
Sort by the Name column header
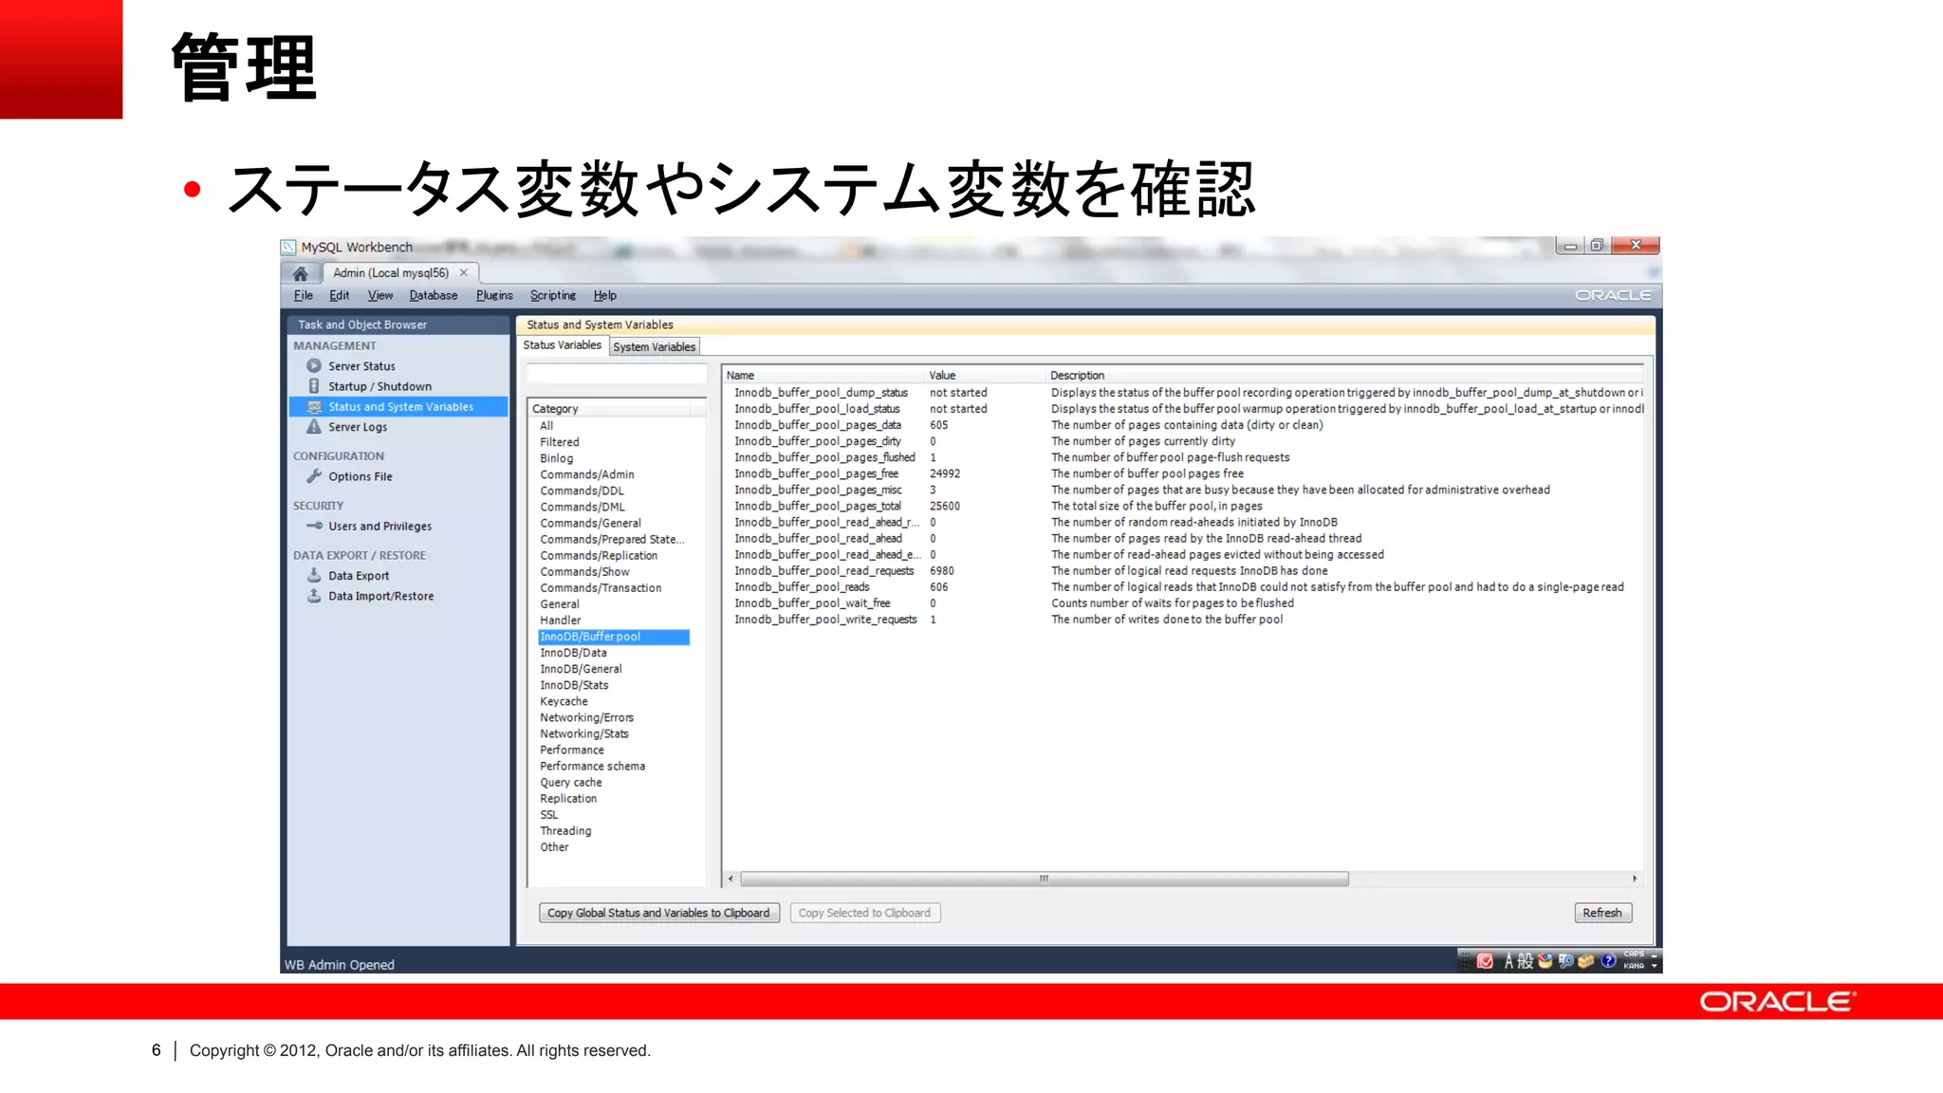point(823,375)
